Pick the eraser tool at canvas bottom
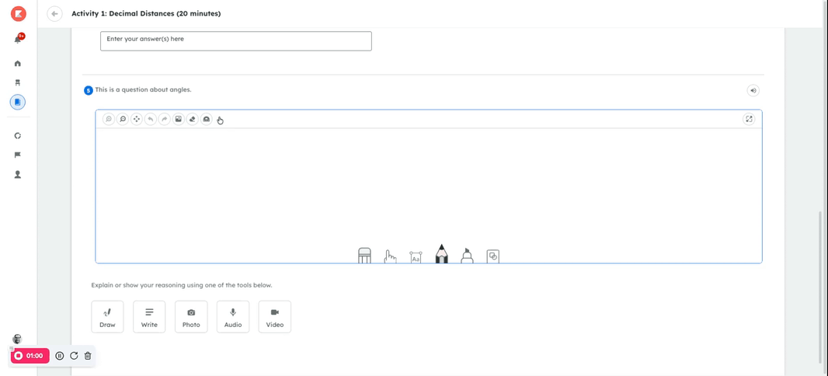 pyautogui.click(x=365, y=255)
